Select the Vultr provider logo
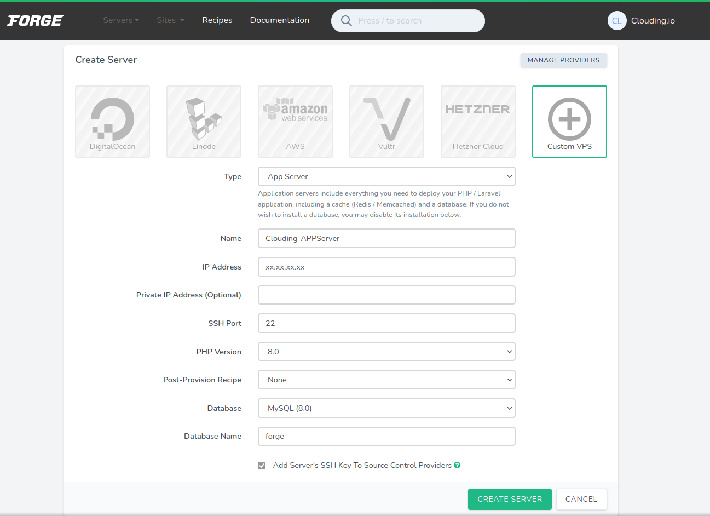Viewport: 710px width, 516px height. tap(386, 119)
